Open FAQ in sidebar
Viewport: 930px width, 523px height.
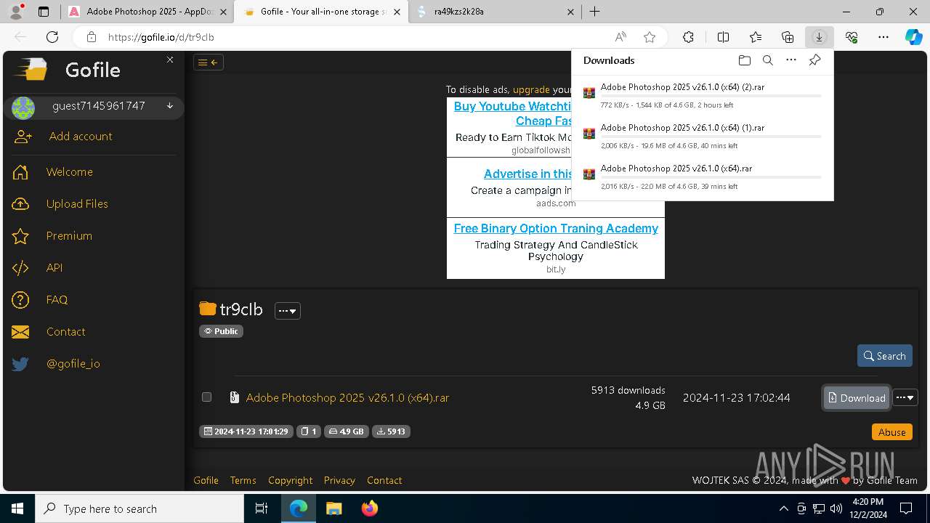click(x=57, y=300)
